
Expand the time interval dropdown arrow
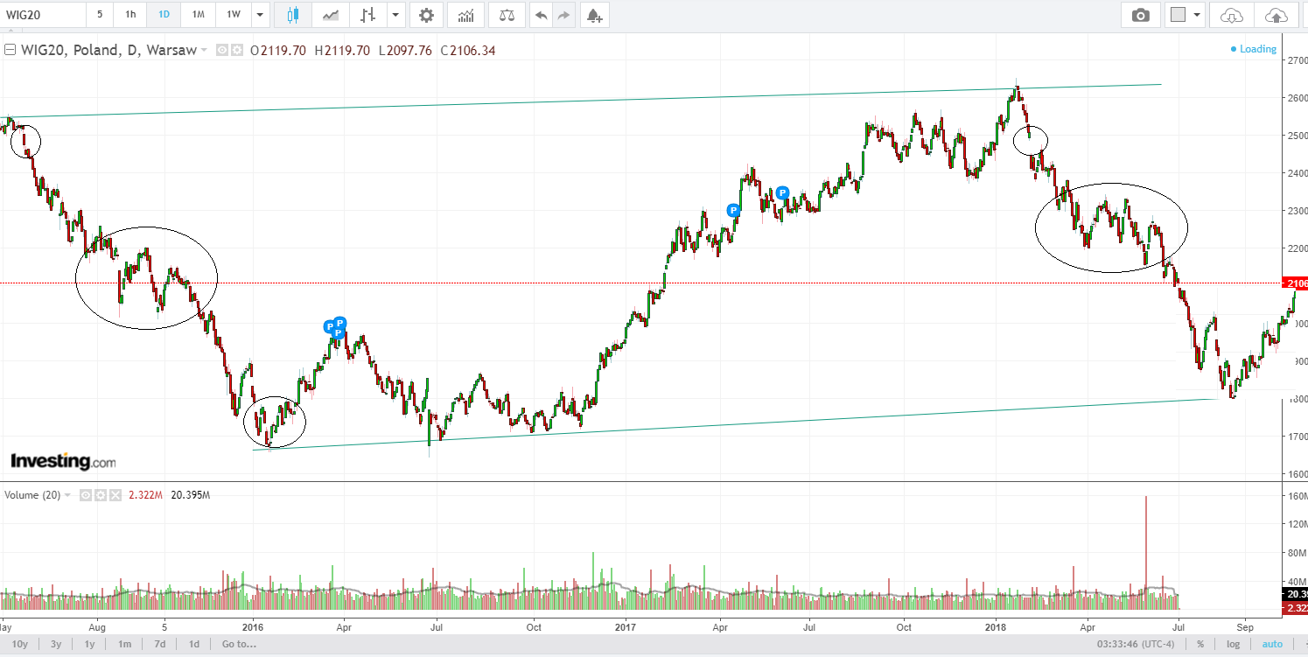tap(260, 15)
